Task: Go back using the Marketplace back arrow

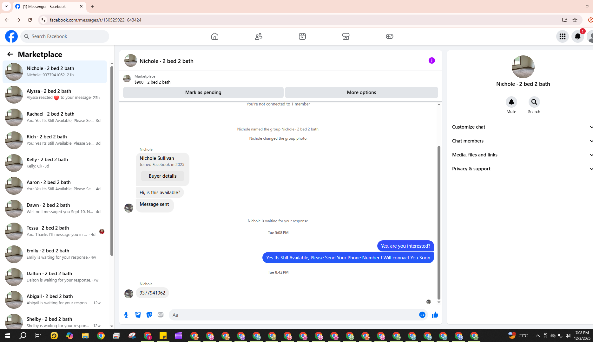Action: tap(10, 54)
